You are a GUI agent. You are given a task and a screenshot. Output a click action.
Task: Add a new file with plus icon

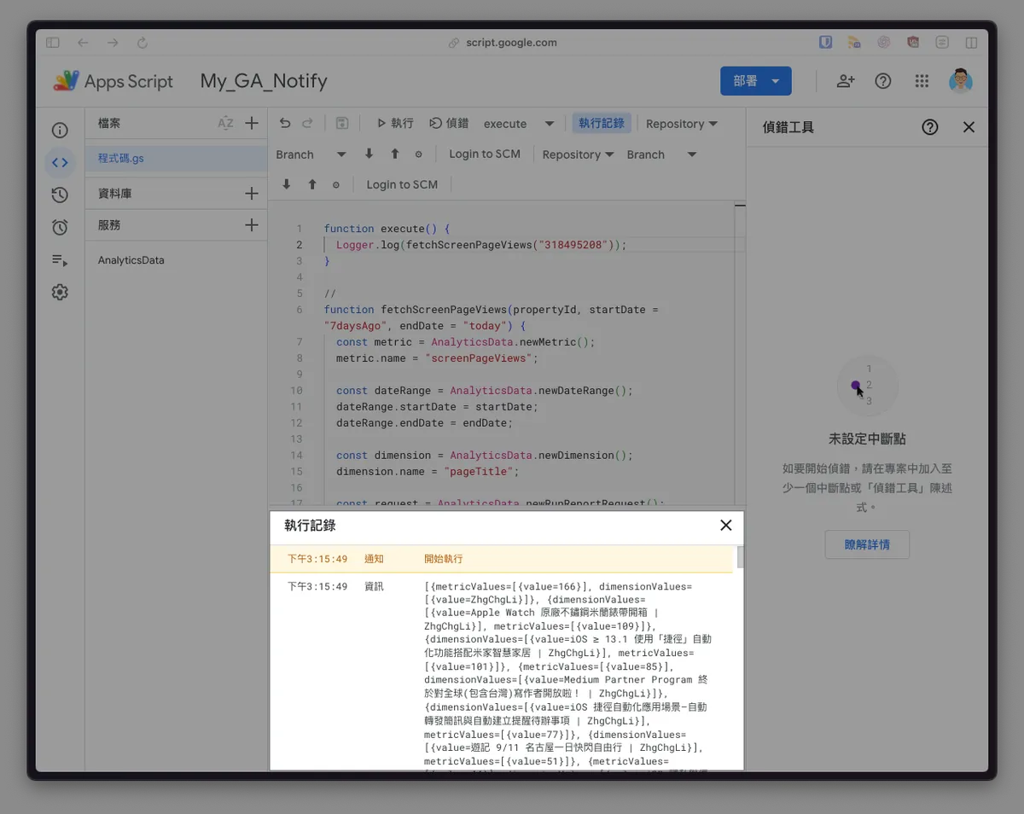(x=252, y=124)
